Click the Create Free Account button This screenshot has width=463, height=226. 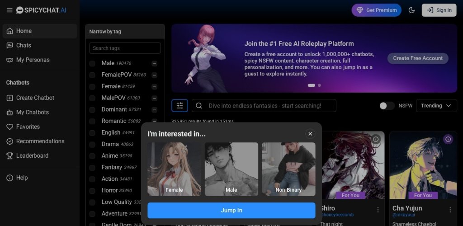[417, 58]
